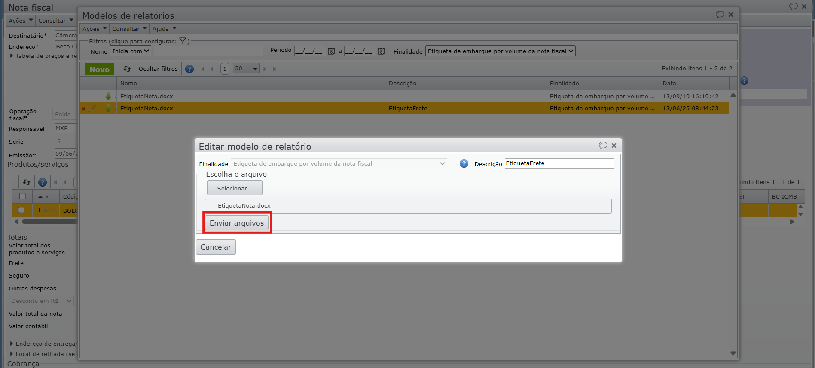Refresh the report models list
The image size is (815, 368).
(127, 69)
